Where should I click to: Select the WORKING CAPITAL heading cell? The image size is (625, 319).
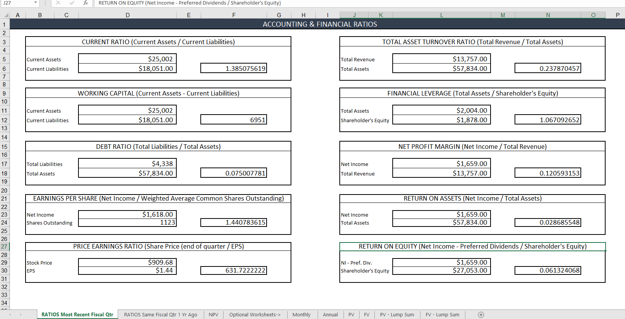(158, 93)
